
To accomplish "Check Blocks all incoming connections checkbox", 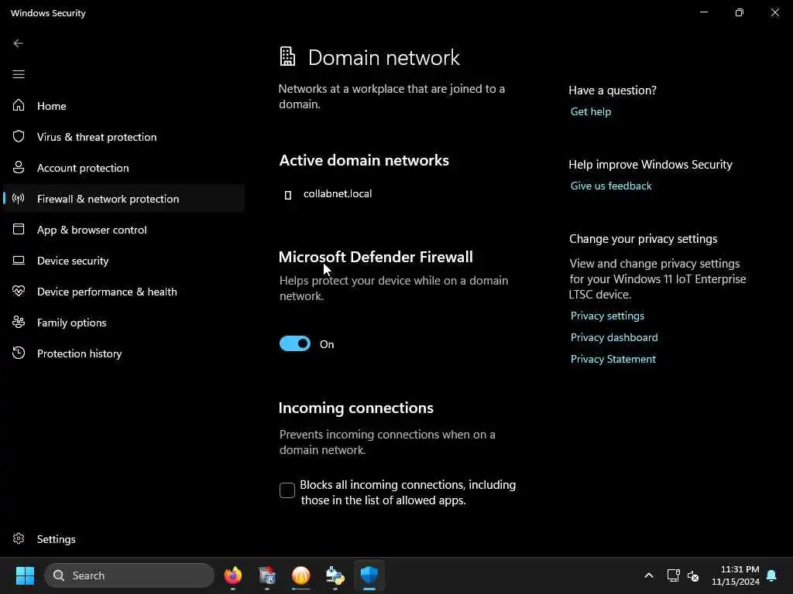I will pyautogui.click(x=287, y=490).
